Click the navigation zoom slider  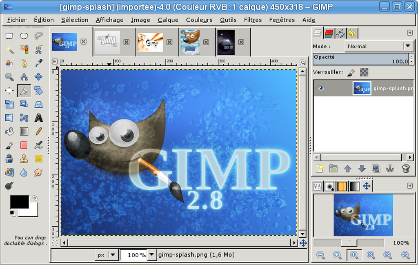pos(349,243)
